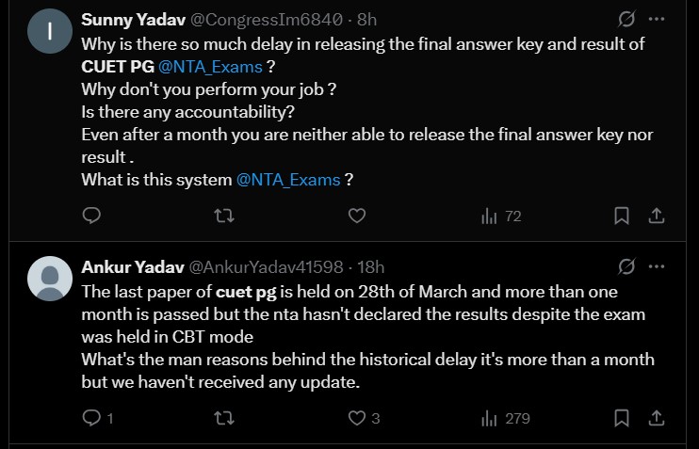Viewport: 699px width, 449px height.
Task: View analytics showing 72 views
Action: click(x=500, y=216)
